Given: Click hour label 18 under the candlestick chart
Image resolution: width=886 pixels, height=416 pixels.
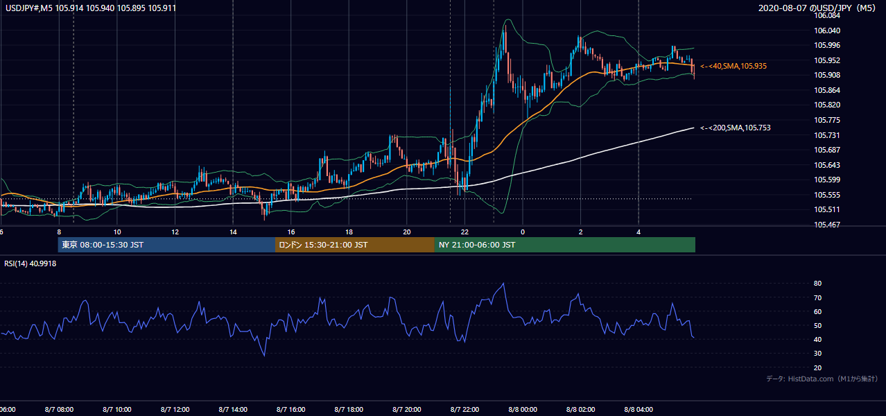Looking at the screenshot, I should coord(349,232).
